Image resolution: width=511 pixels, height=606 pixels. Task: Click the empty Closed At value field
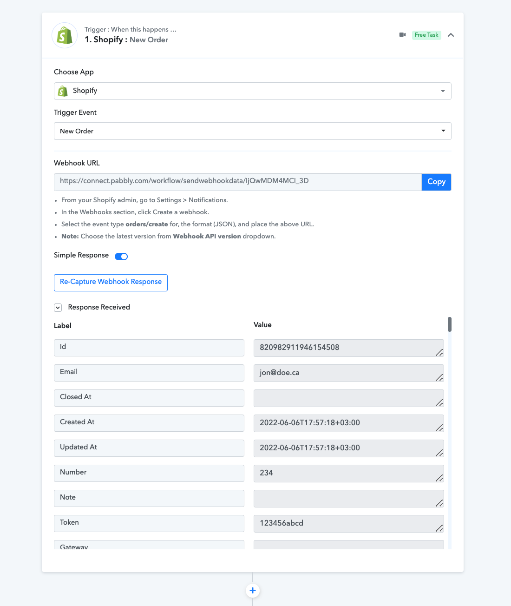tap(349, 398)
